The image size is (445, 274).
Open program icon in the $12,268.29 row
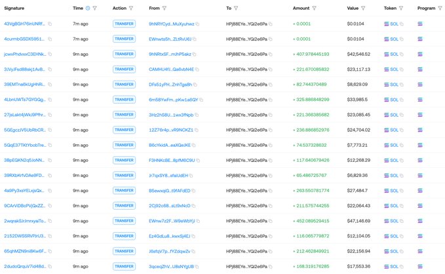pyautogui.click(x=420, y=160)
